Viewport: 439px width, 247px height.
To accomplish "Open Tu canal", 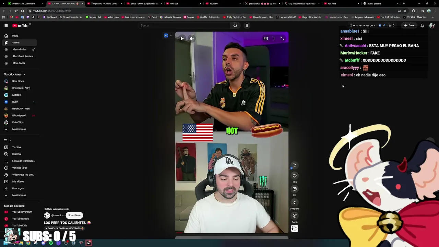I will coord(20,147).
